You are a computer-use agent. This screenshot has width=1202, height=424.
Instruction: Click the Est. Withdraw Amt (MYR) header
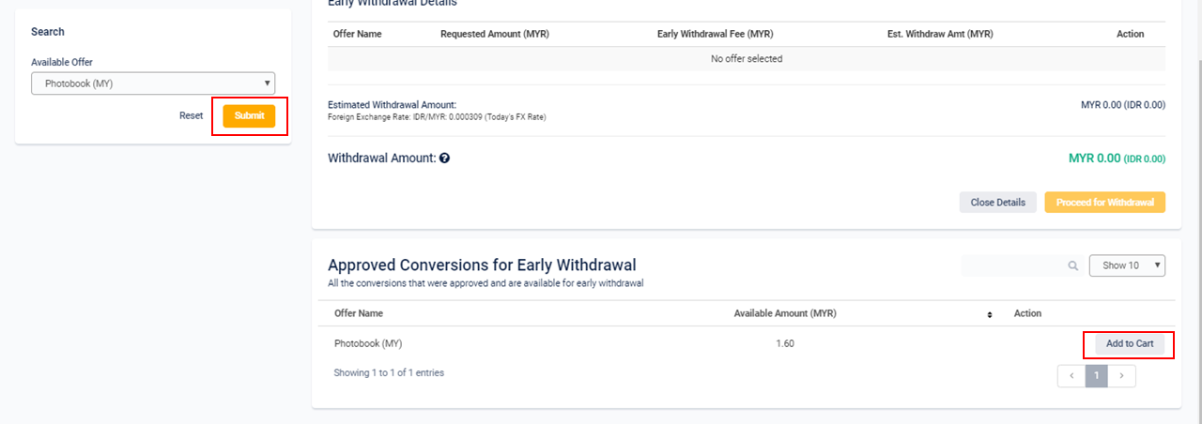(x=940, y=34)
